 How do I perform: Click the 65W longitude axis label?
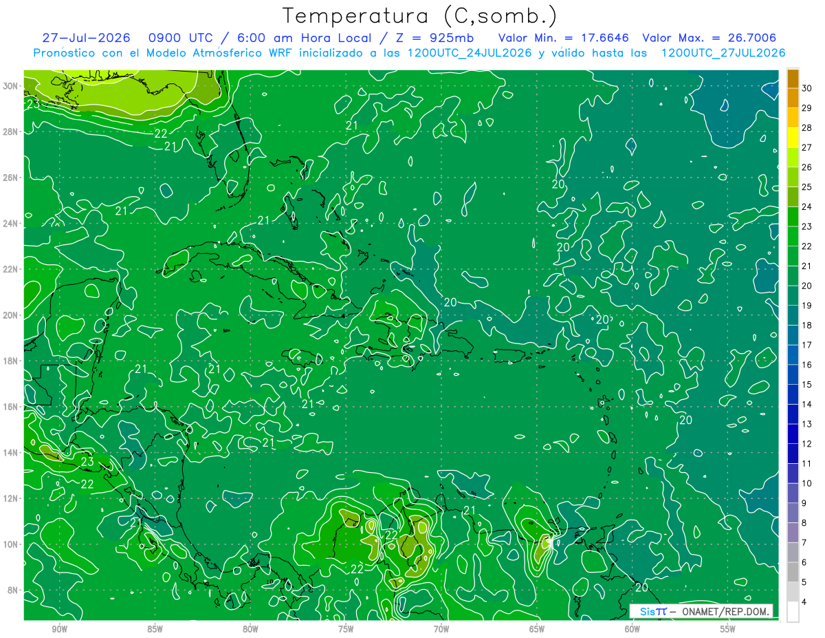[537, 629]
